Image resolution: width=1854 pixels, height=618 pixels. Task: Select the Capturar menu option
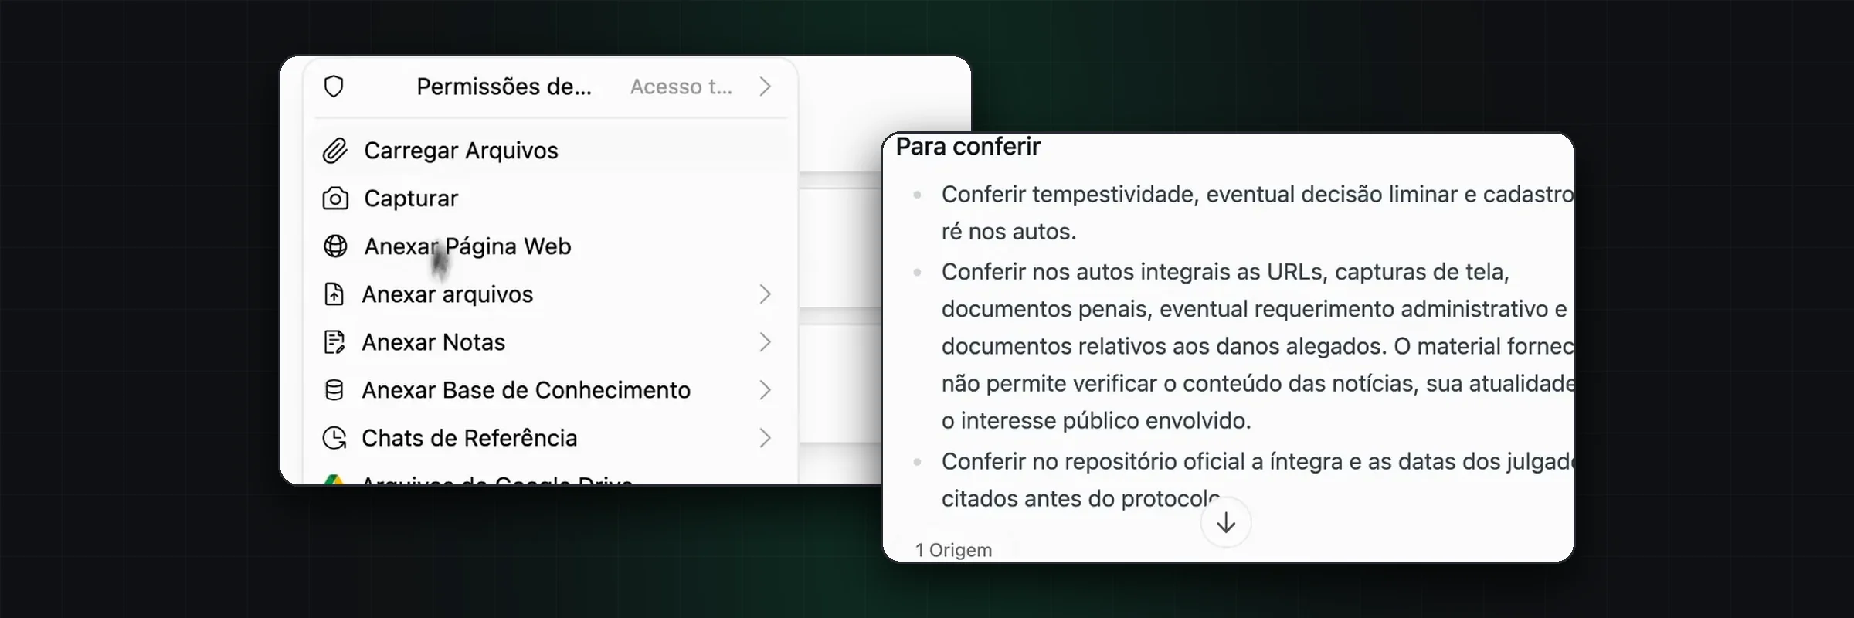tap(550, 199)
